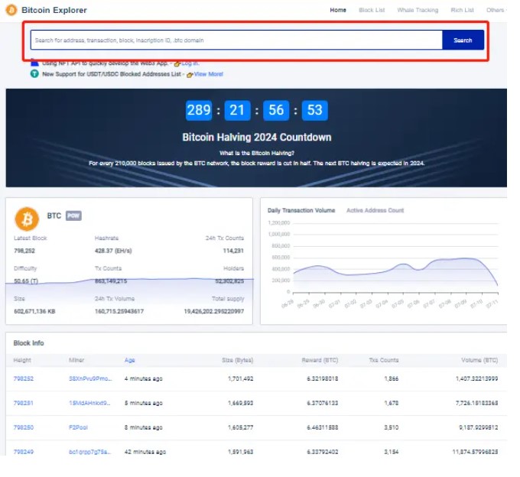Viewport: 520px width, 477px height.
Task: Click 'What is the Bitcoin Halving?' text
Action: (257, 153)
